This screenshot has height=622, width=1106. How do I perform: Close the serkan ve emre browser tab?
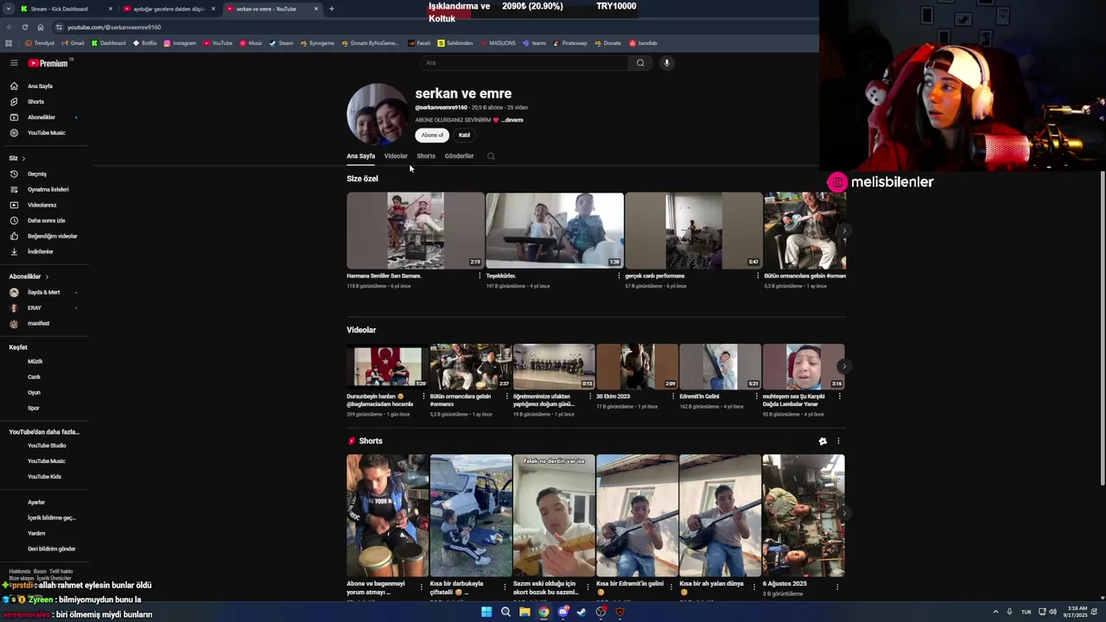point(316,9)
